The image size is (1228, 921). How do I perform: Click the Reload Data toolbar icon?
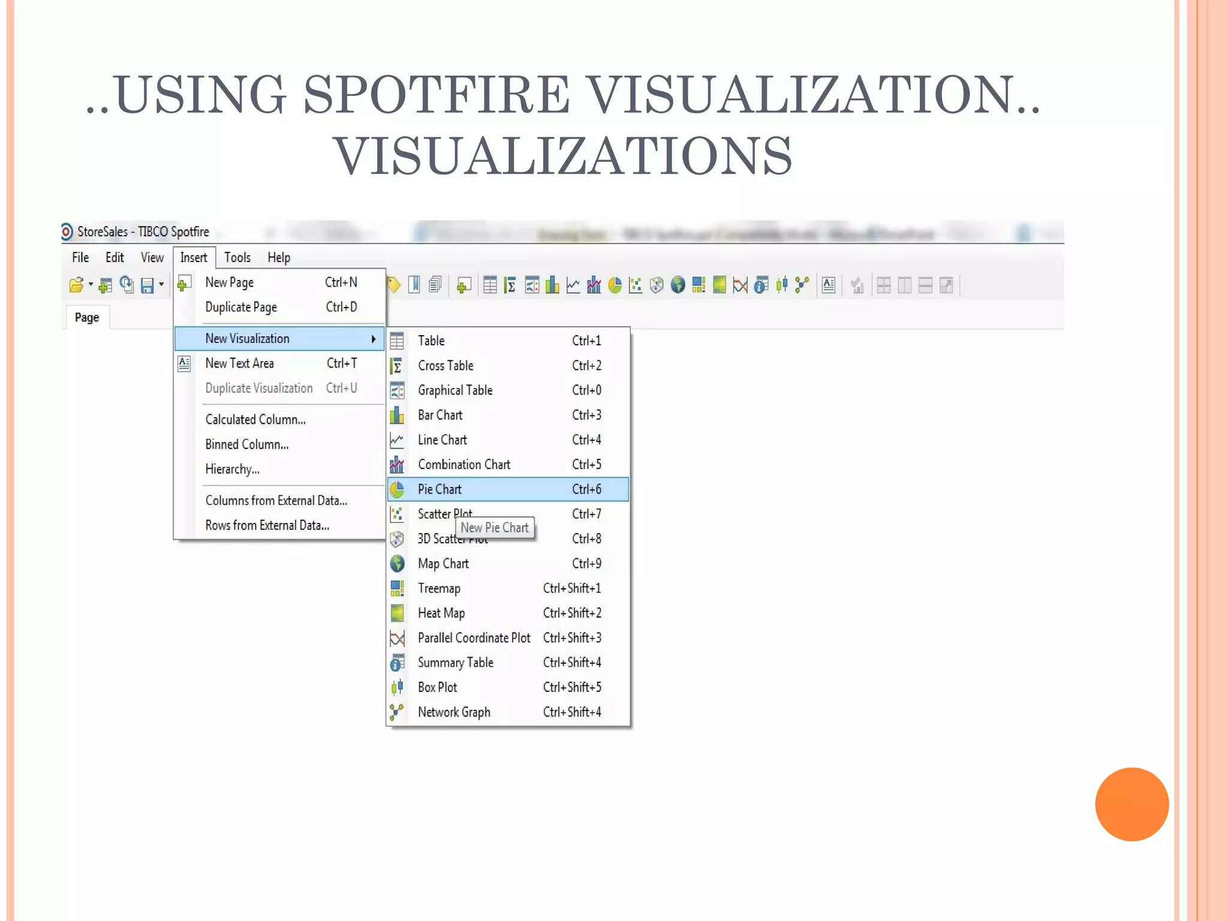tap(127, 285)
